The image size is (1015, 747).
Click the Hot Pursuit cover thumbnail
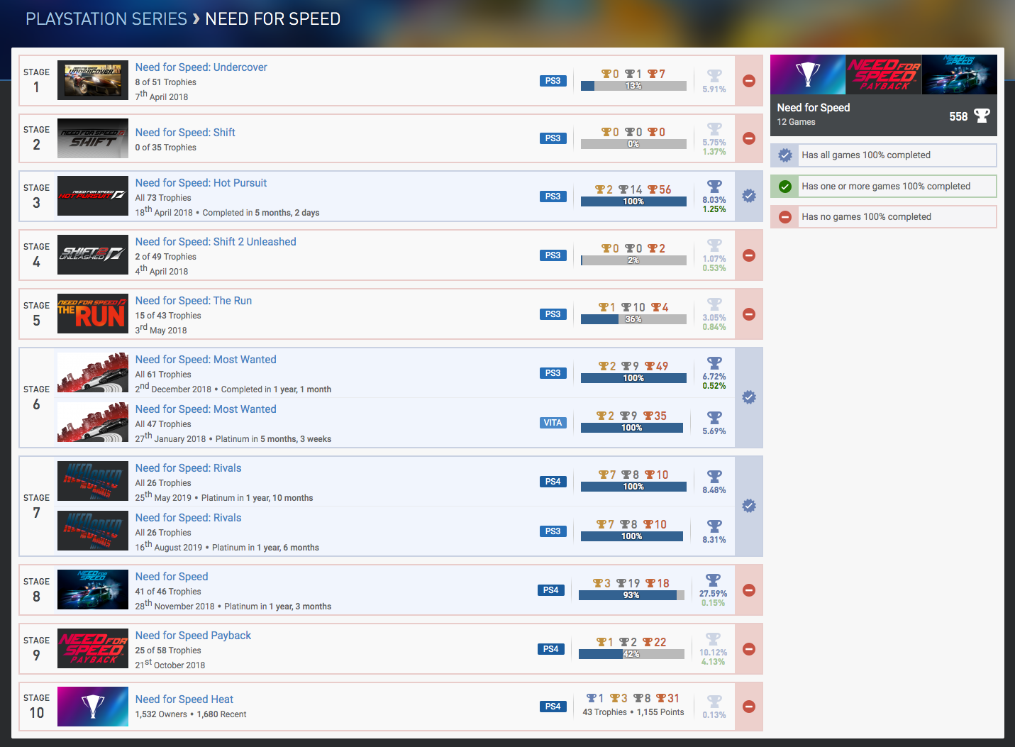click(x=93, y=196)
